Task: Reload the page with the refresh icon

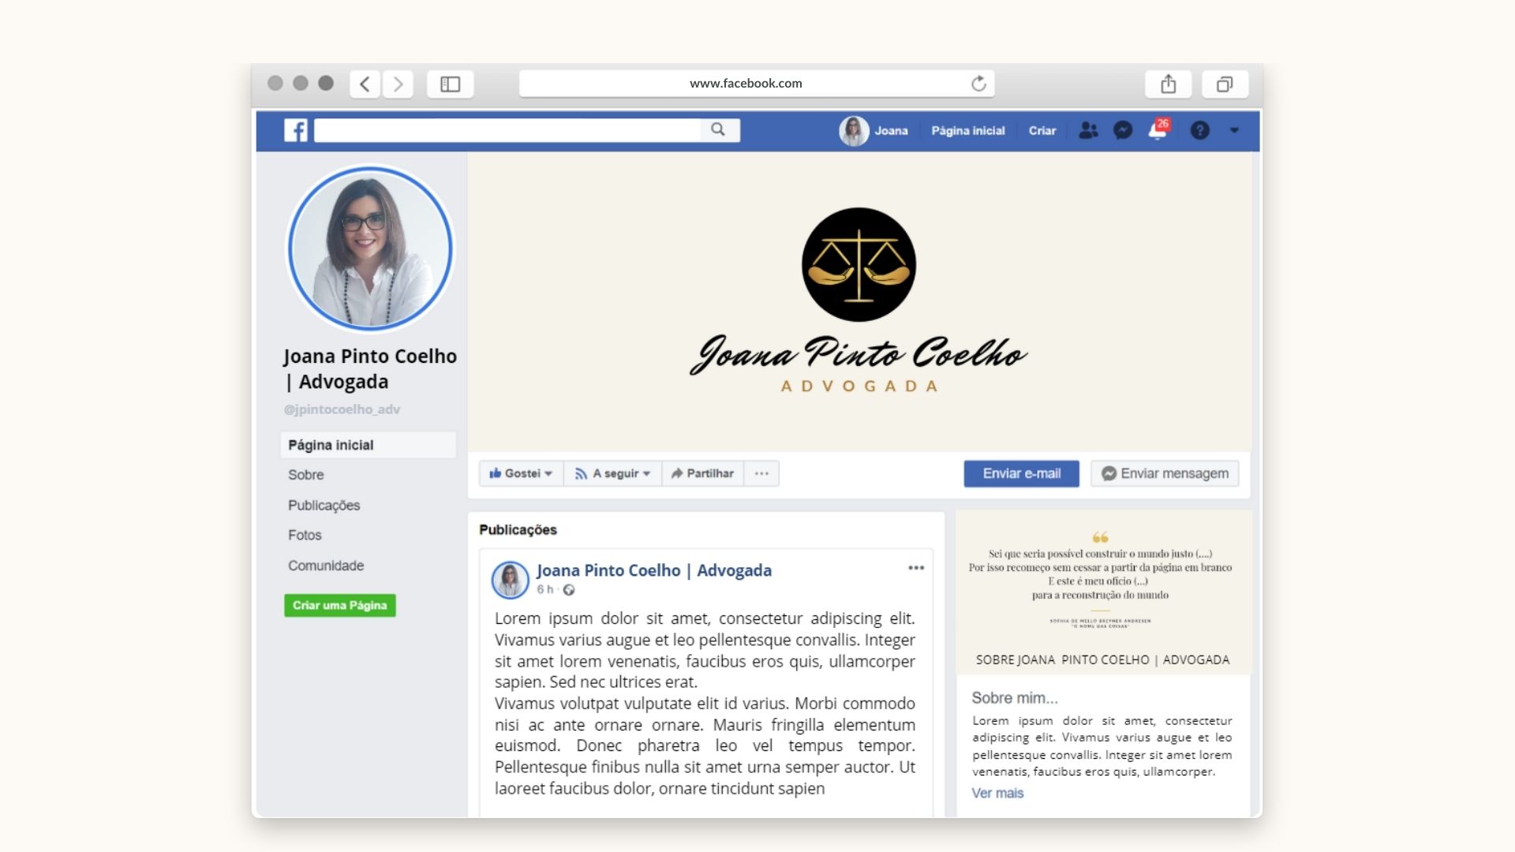Action: click(x=978, y=83)
